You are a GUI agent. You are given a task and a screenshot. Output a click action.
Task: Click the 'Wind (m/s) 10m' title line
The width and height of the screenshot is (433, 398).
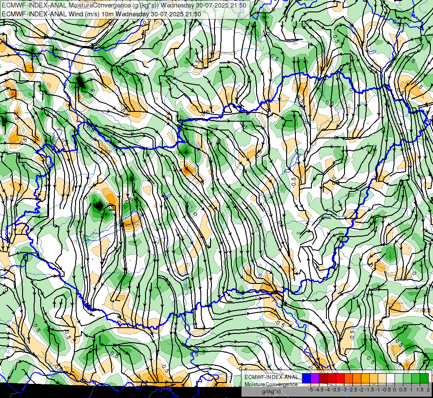point(101,14)
